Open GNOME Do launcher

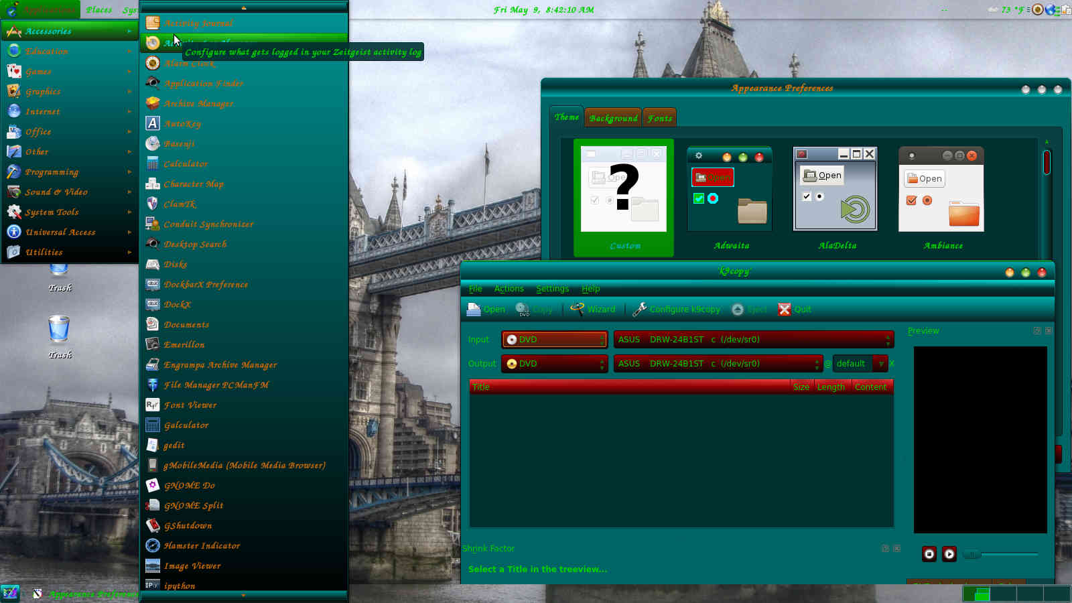(x=244, y=485)
